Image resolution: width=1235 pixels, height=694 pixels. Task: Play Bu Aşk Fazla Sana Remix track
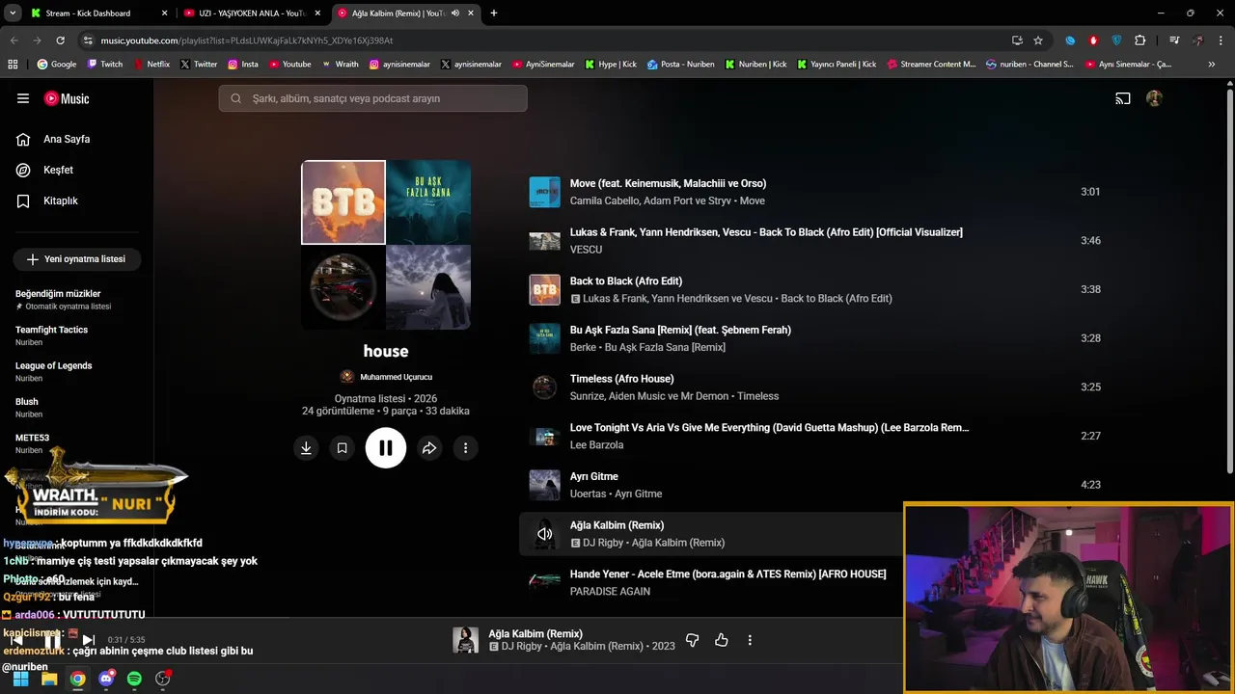tap(680, 330)
